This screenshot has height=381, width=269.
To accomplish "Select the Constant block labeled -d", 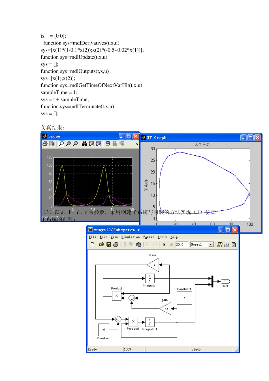I will (104, 330).
